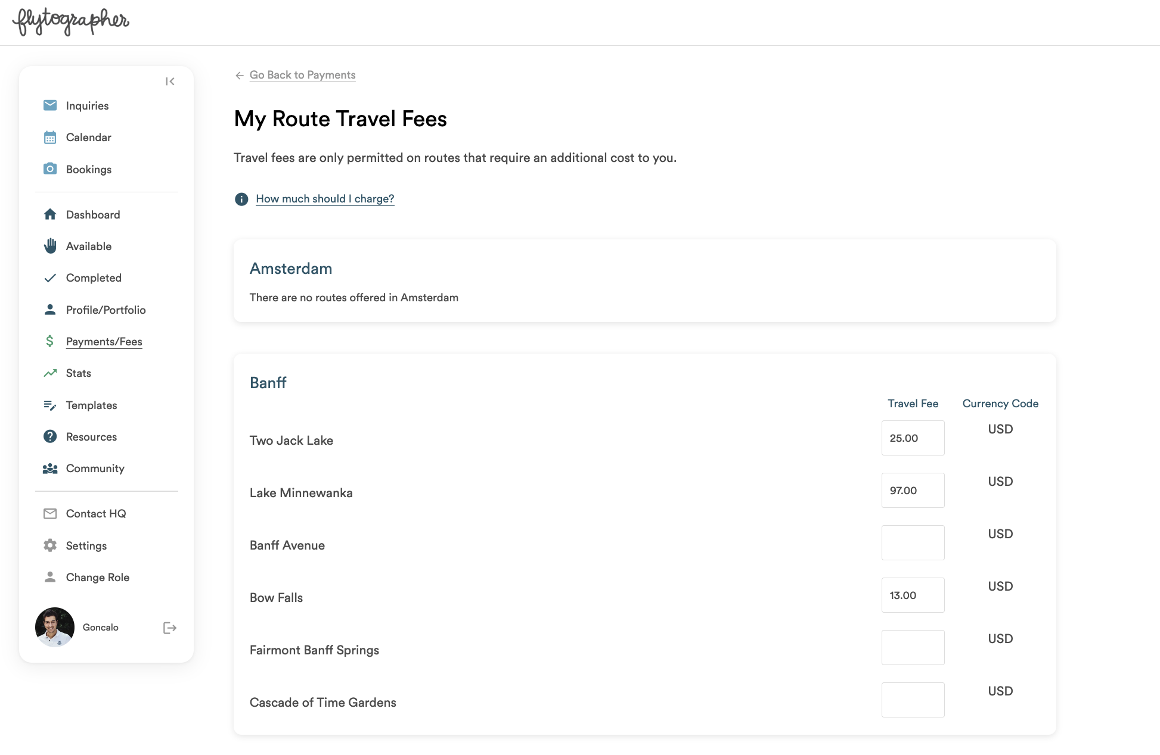Click the info icon beside How much should I charge
The image size is (1160, 755).
click(x=241, y=199)
